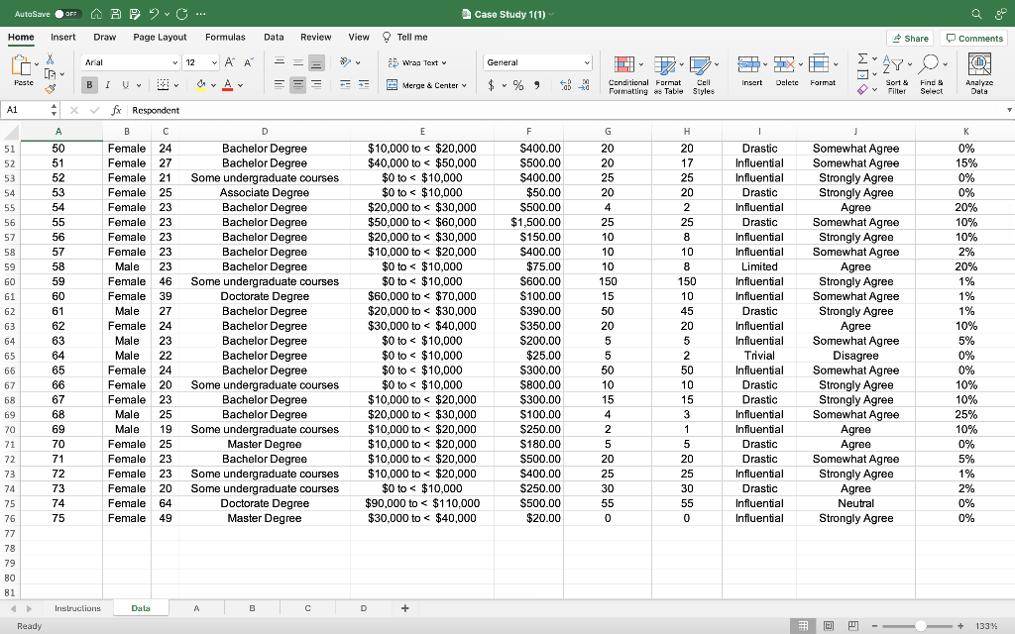Click the Analyze Data icon
This screenshot has width=1015, height=634.
tap(977, 73)
